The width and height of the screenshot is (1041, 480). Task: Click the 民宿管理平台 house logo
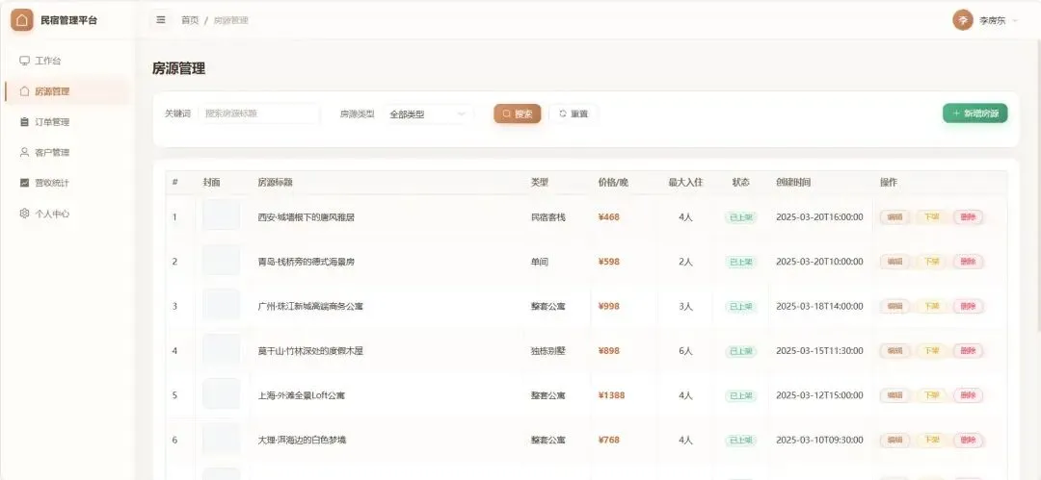22,20
